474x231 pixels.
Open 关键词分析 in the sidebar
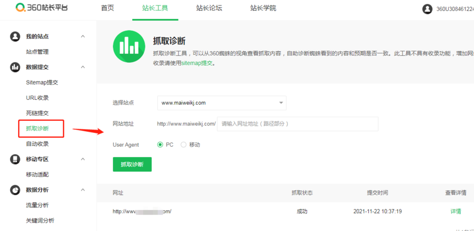40,221
